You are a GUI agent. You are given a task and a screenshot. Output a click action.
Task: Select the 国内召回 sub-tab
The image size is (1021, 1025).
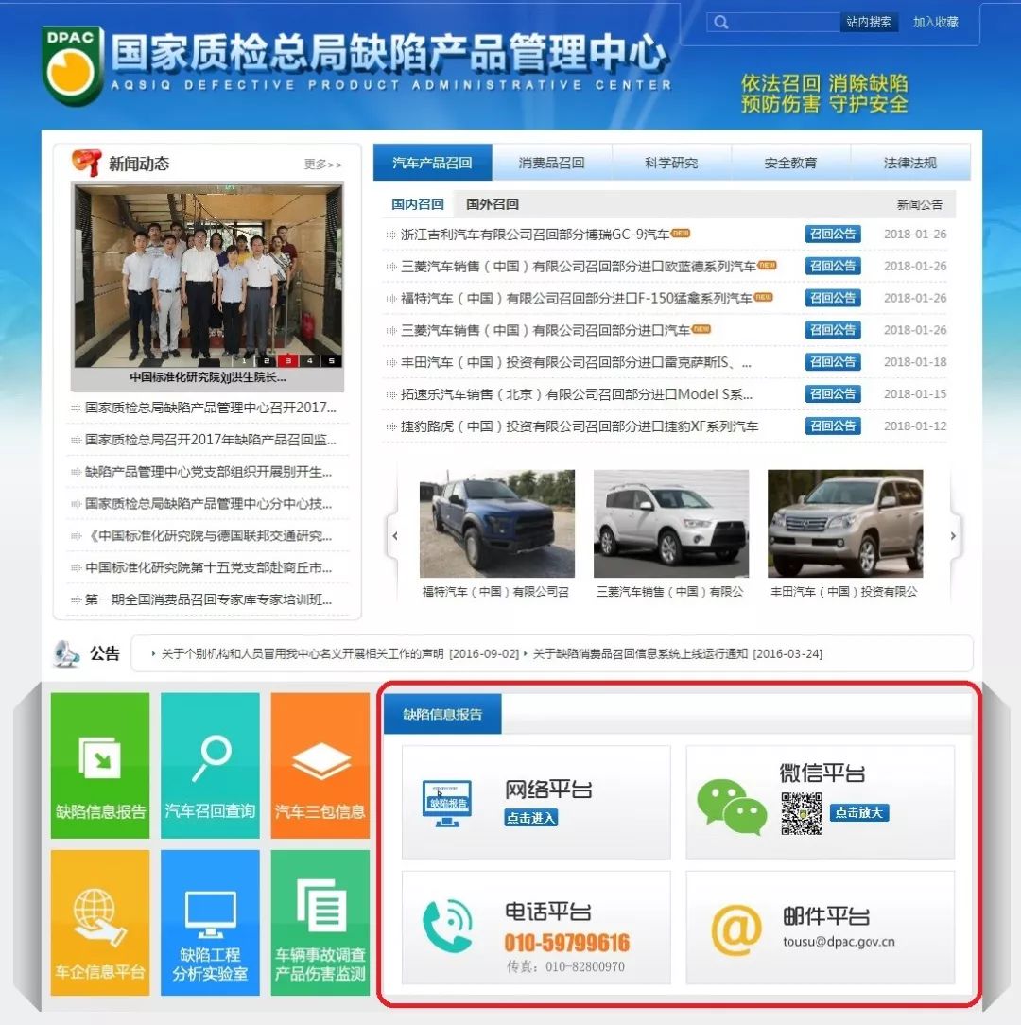click(x=418, y=204)
